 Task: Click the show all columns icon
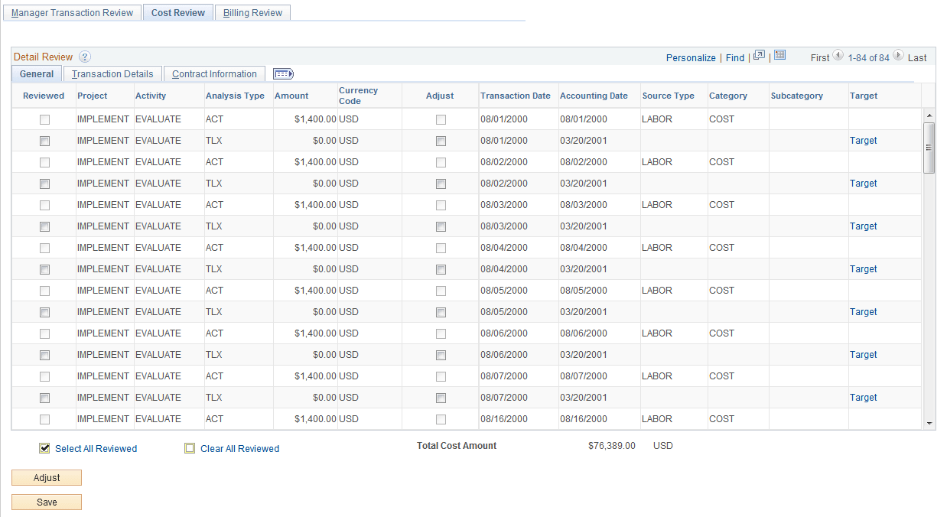282,73
